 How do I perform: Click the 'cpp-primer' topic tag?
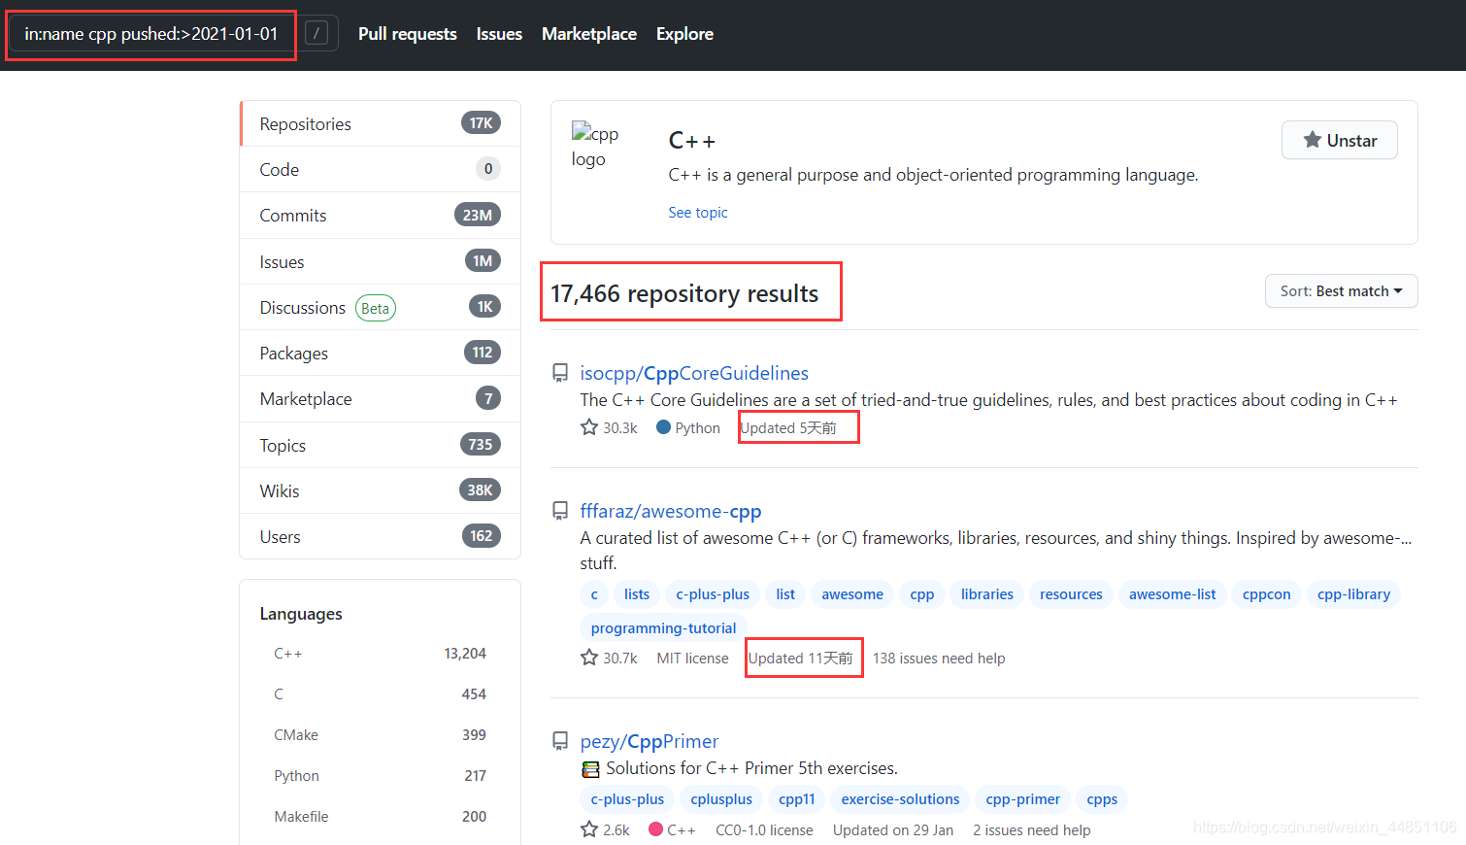(x=1023, y=799)
